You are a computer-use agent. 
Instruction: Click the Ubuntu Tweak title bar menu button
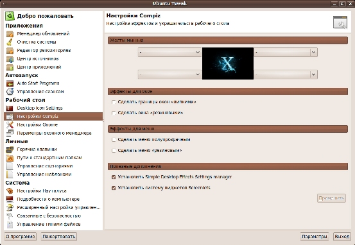pyautogui.click(x=3, y=4)
